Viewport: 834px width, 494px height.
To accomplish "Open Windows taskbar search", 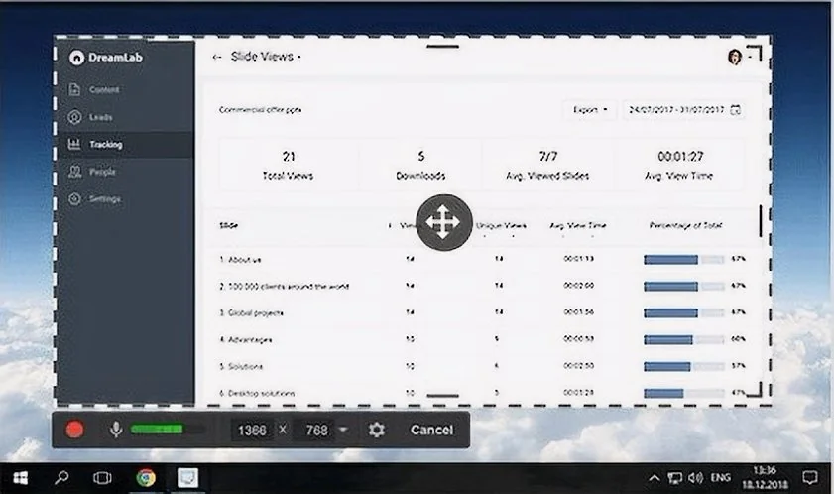I will (x=61, y=478).
